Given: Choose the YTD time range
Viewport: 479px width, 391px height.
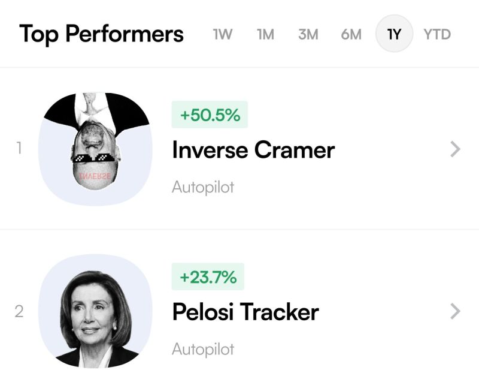Looking at the screenshot, I should [x=437, y=34].
